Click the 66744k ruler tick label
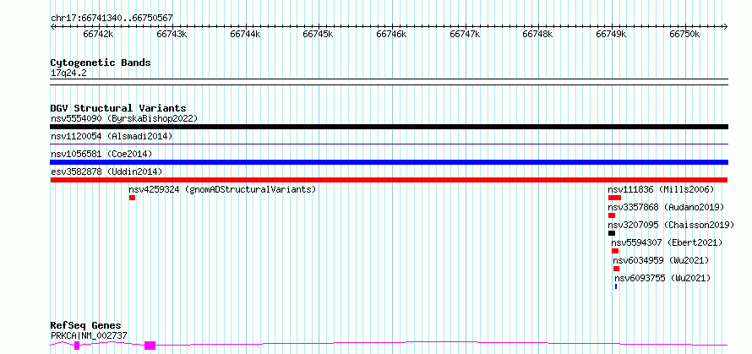The width and height of the screenshot is (752, 354). (245, 35)
